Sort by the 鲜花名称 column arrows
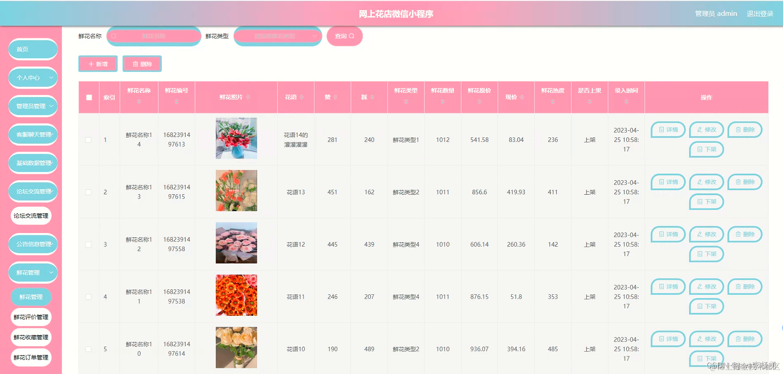This screenshot has width=783, height=374. 139,101
